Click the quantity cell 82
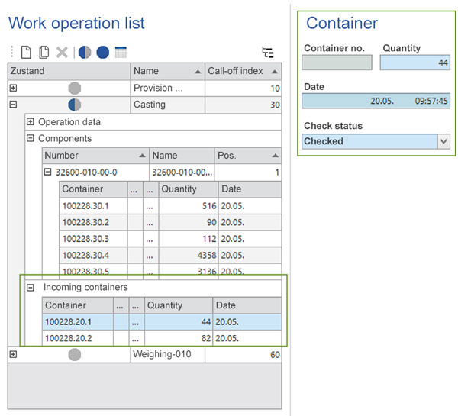 pos(179,338)
